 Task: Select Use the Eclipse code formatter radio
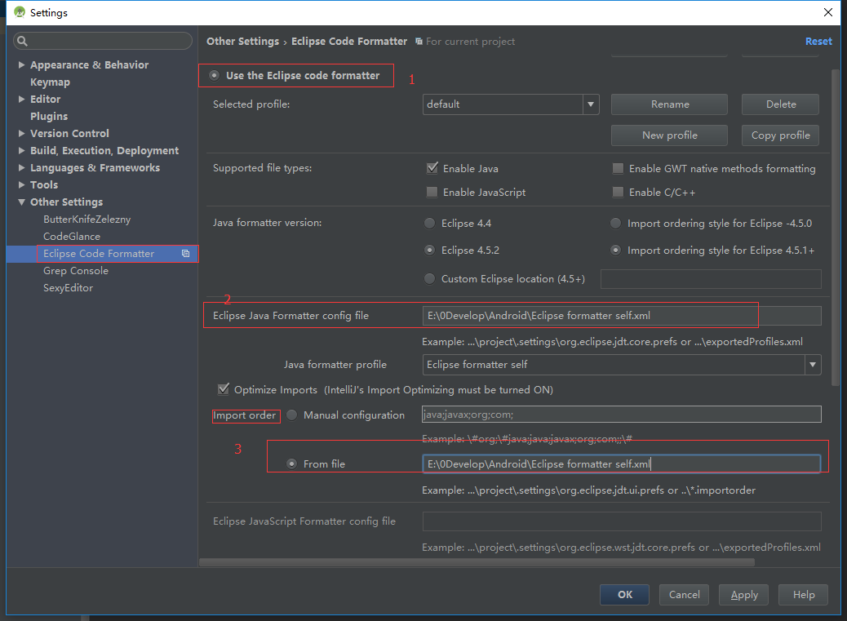click(215, 76)
